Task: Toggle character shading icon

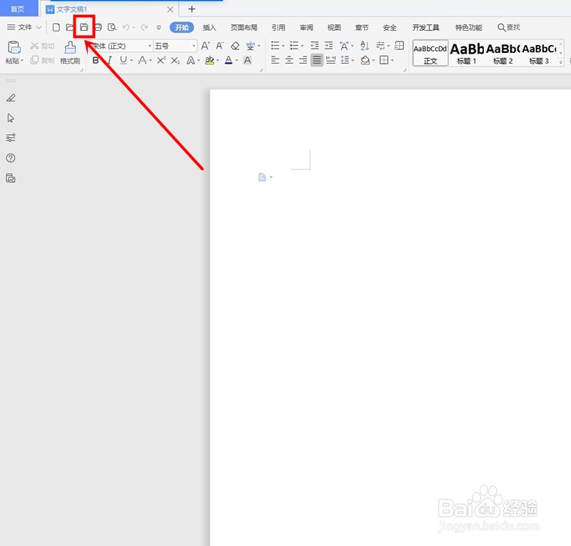Action: [247, 60]
